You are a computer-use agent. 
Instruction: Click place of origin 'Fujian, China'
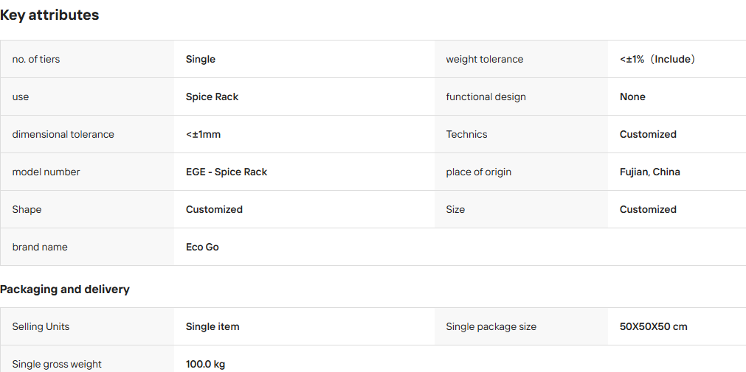coord(650,172)
